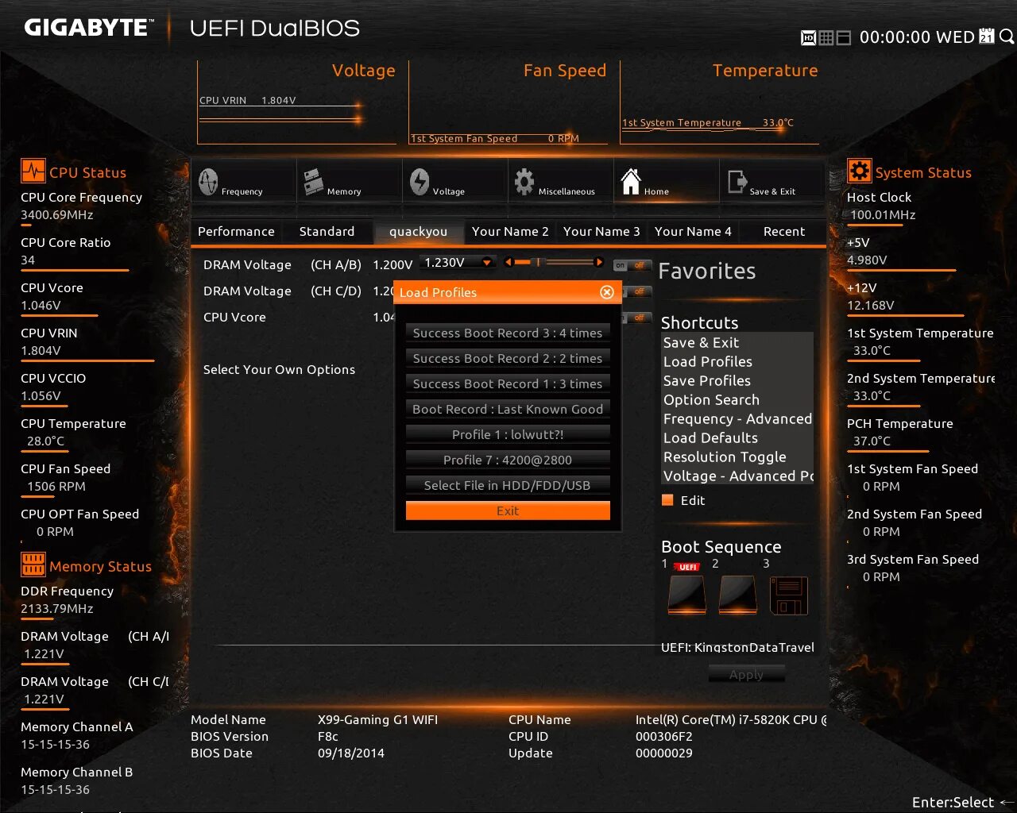Viewport: 1017px width, 813px height.
Task: Switch to the Your Name 4 tab
Action: click(x=693, y=231)
